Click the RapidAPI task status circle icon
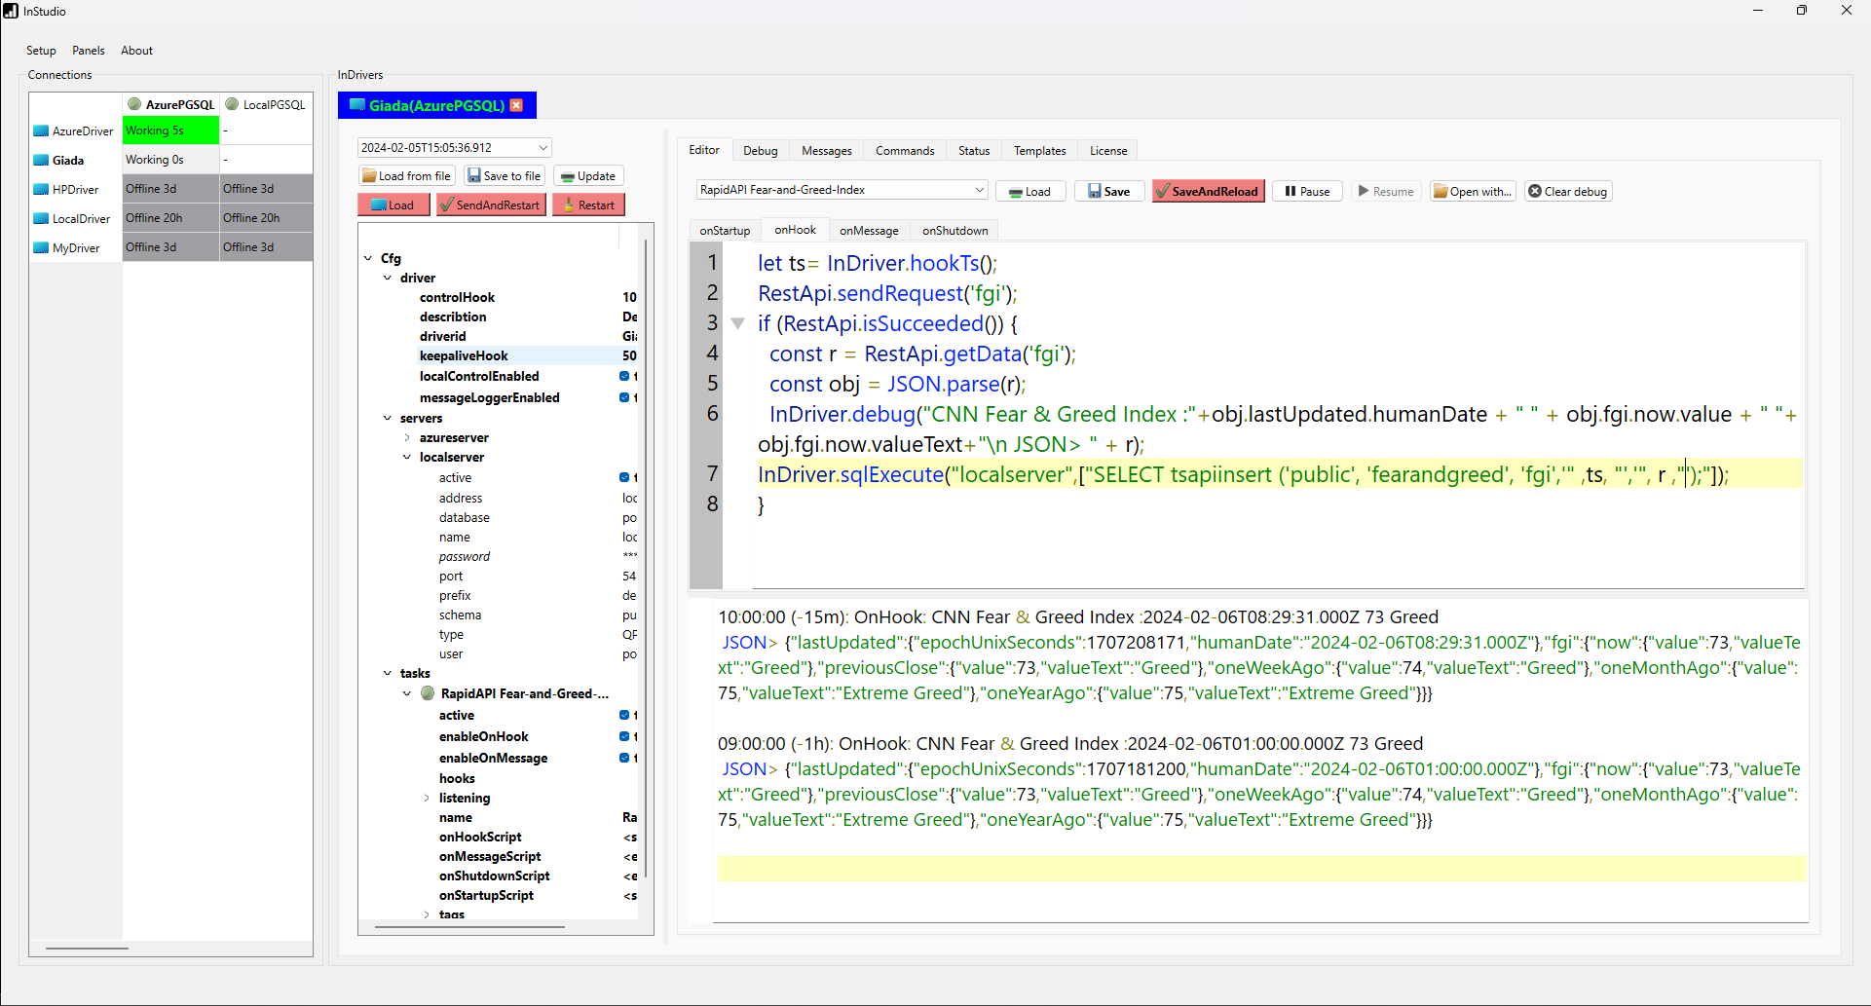 click(x=428, y=693)
